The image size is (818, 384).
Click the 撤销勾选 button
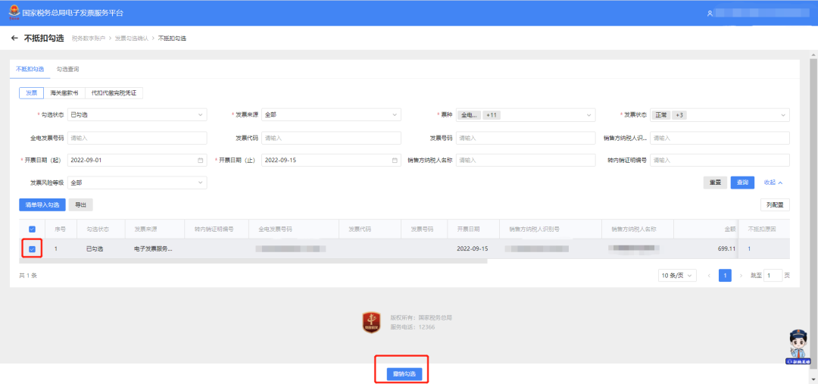click(x=403, y=374)
